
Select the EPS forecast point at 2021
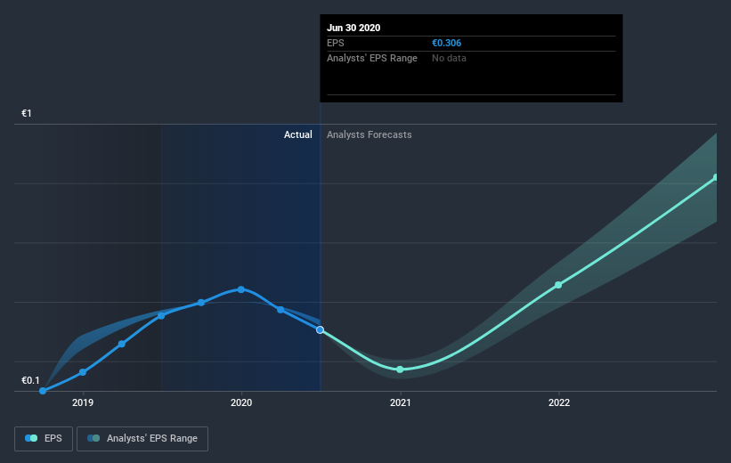(400, 370)
